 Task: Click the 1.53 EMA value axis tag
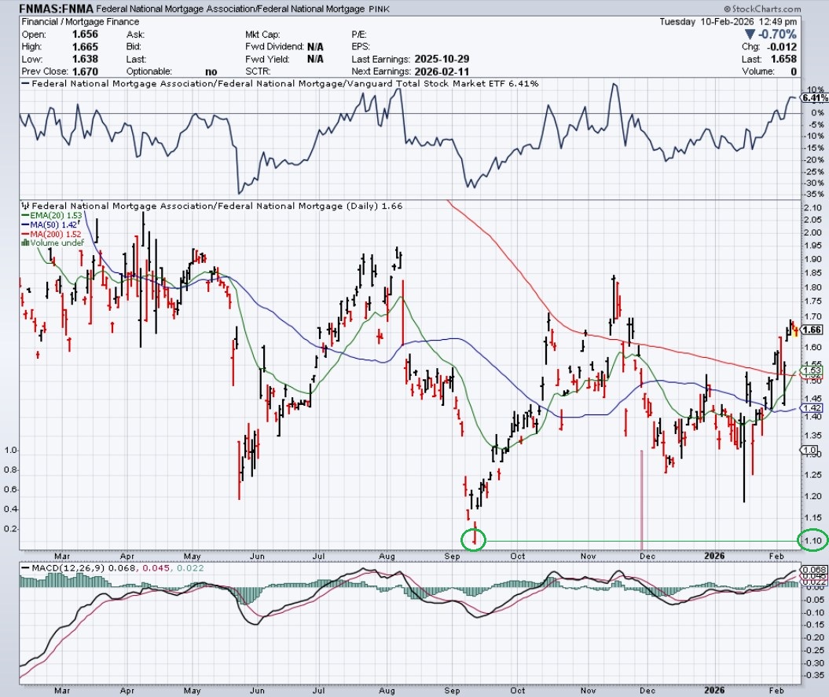(812, 370)
